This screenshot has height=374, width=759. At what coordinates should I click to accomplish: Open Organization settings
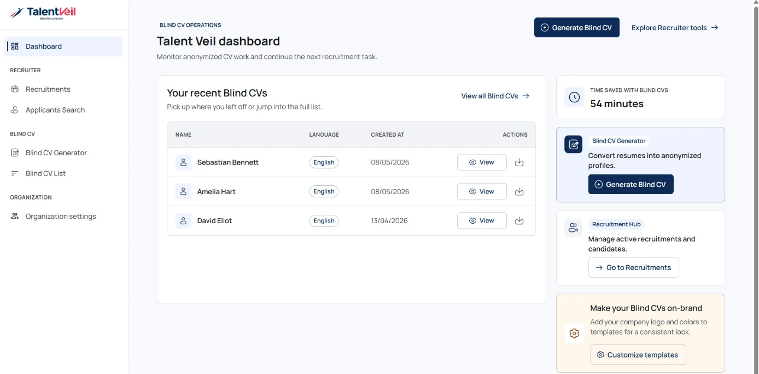(65, 216)
